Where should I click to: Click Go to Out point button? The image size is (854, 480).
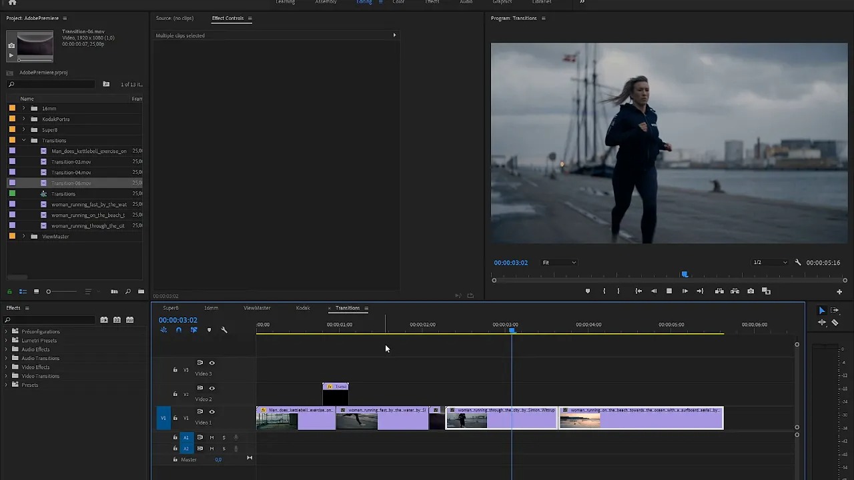[700, 291]
